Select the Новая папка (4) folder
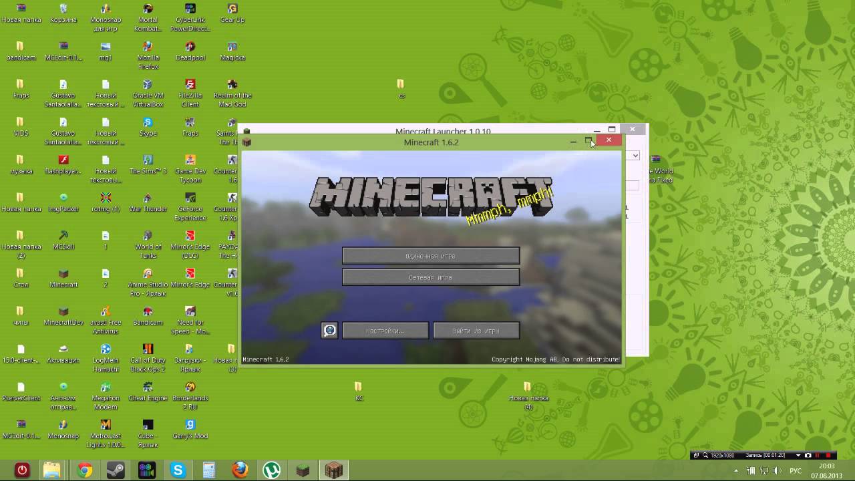The width and height of the screenshot is (855, 481). click(528, 397)
